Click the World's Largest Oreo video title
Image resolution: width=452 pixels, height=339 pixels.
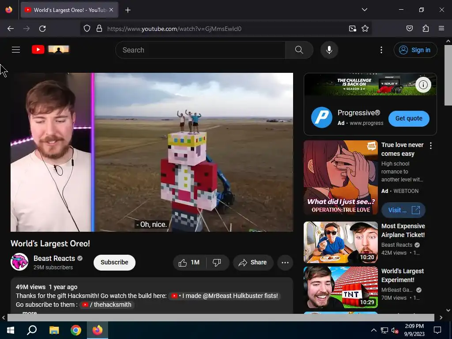click(x=50, y=244)
